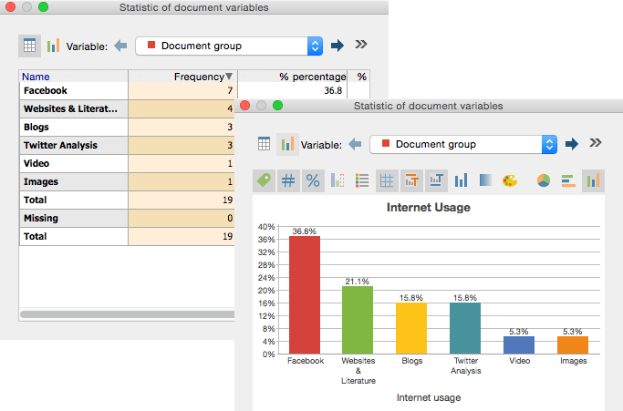Switch to the pie chart view
The height and width of the screenshot is (411, 623).
[x=544, y=180]
